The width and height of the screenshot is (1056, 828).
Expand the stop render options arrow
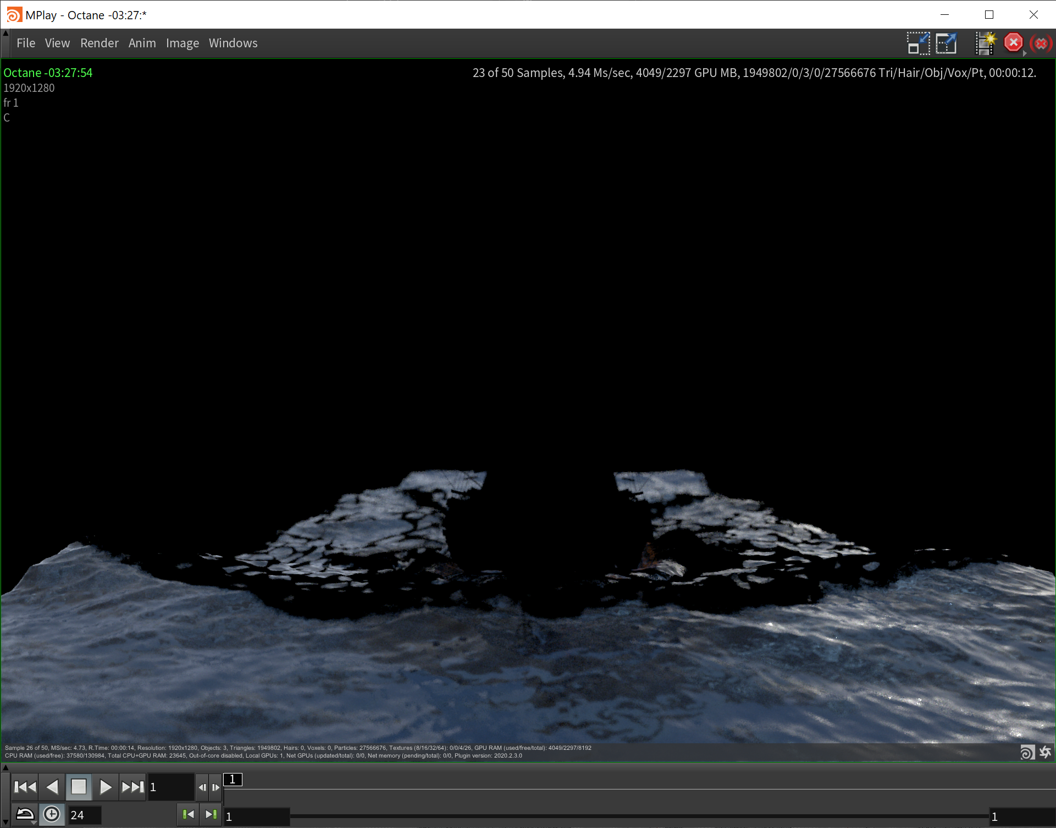click(1025, 53)
